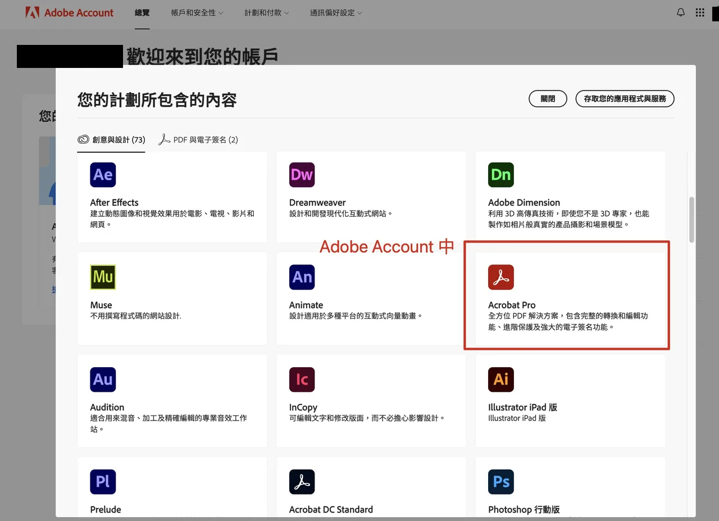The height and width of the screenshot is (521, 719).
Task: Click the Prelude title text
Action: coord(106,509)
